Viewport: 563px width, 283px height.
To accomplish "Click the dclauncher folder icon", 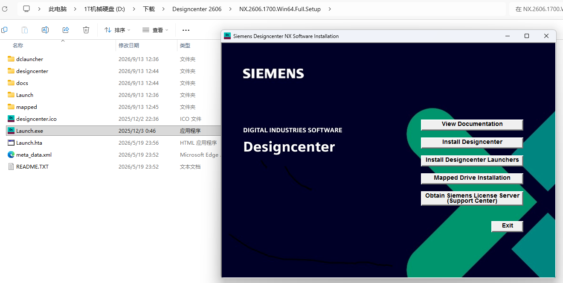I will (x=11, y=59).
